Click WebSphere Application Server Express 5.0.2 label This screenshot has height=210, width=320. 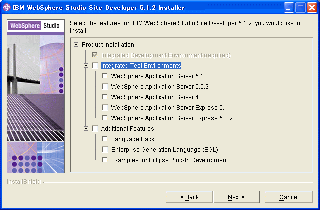coord(172,118)
